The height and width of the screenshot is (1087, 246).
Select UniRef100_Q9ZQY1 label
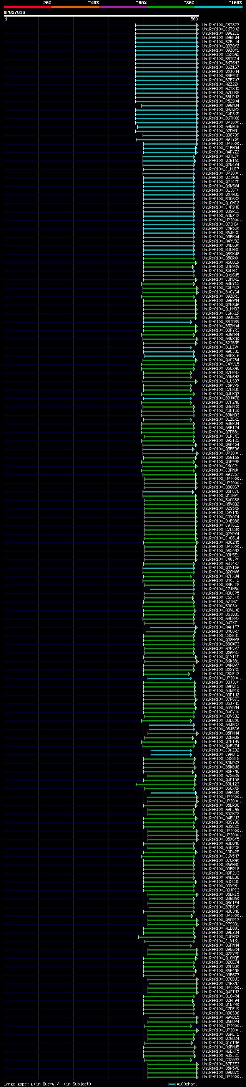click(x=221, y=50)
